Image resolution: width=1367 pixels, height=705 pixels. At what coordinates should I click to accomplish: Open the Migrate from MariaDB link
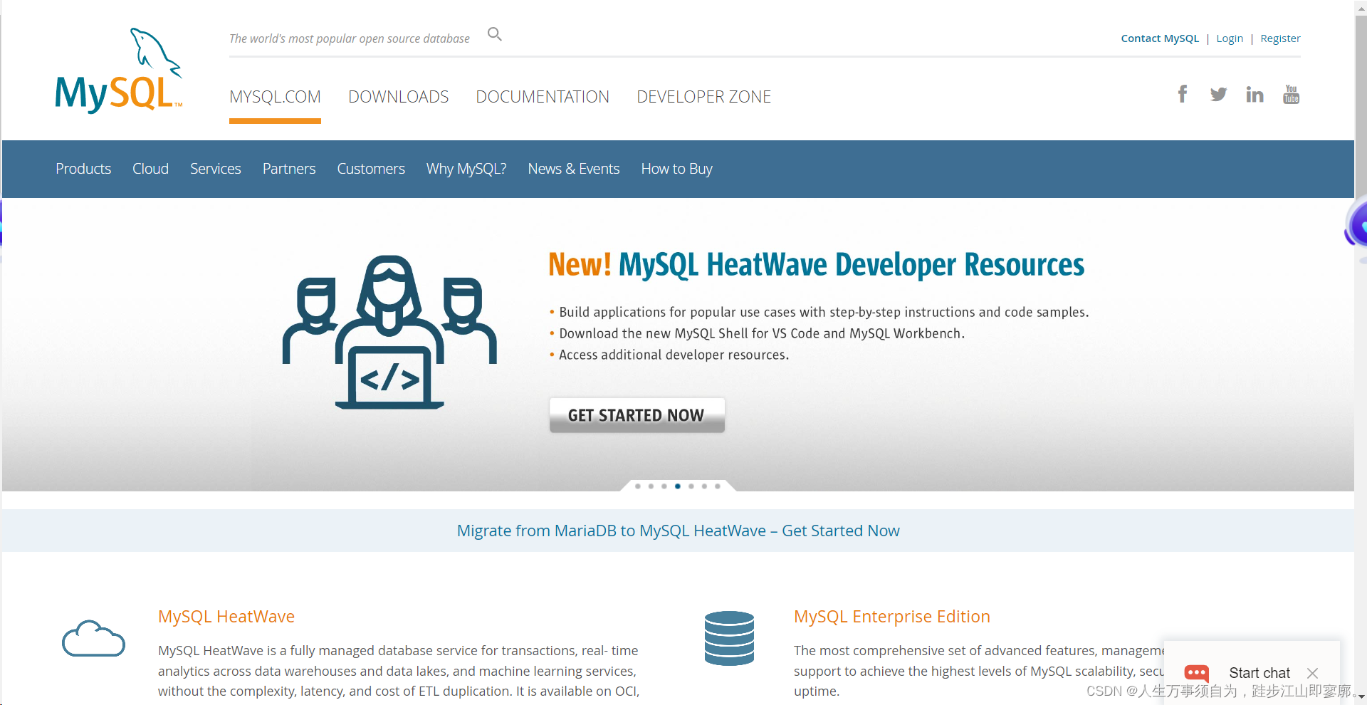coord(678,530)
